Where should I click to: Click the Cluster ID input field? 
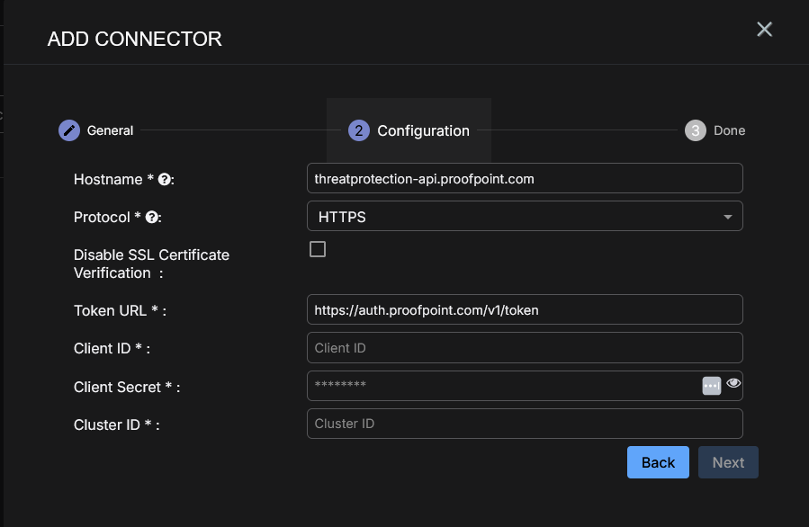coord(524,423)
